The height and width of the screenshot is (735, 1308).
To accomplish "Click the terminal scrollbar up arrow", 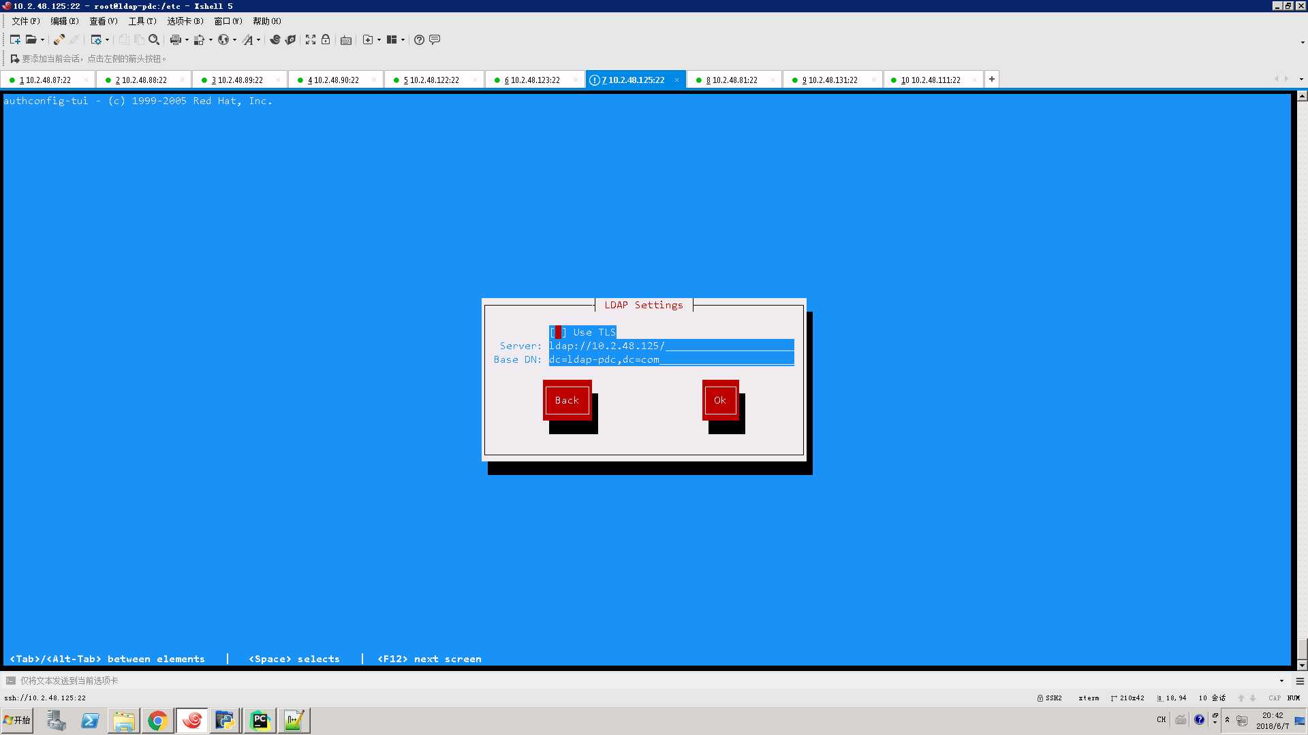I will (1302, 97).
